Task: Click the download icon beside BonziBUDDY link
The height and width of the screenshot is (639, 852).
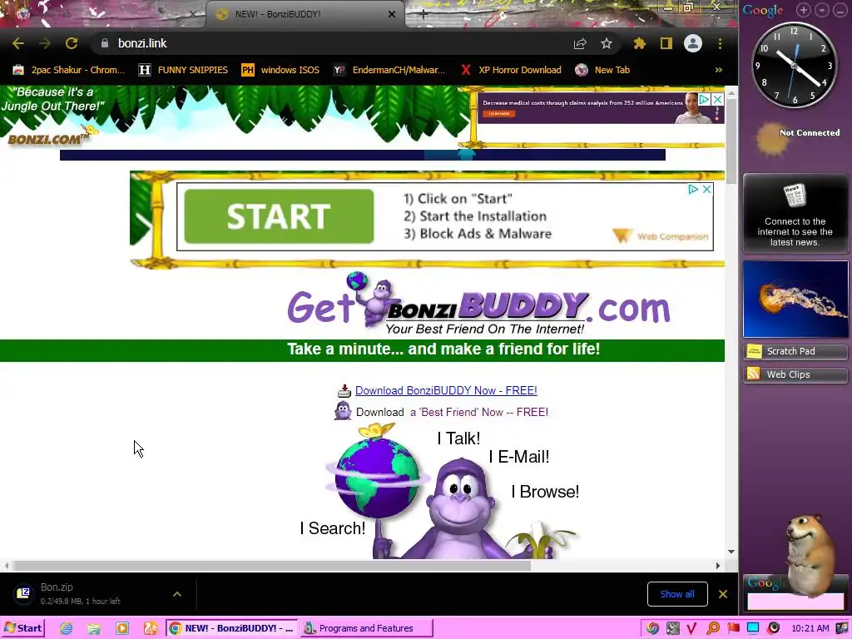Action: [x=344, y=391]
